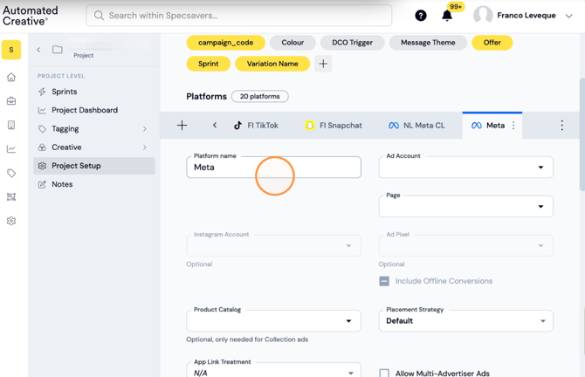Open Tagging menu item

tap(65, 129)
